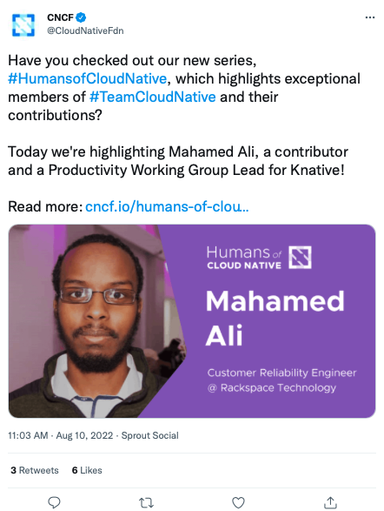Image resolution: width=384 pixels, height=511 pixels.
Task: Open the tweet timestamp 11:03 AM Aug 10, 2022
Action: point(61,435)
